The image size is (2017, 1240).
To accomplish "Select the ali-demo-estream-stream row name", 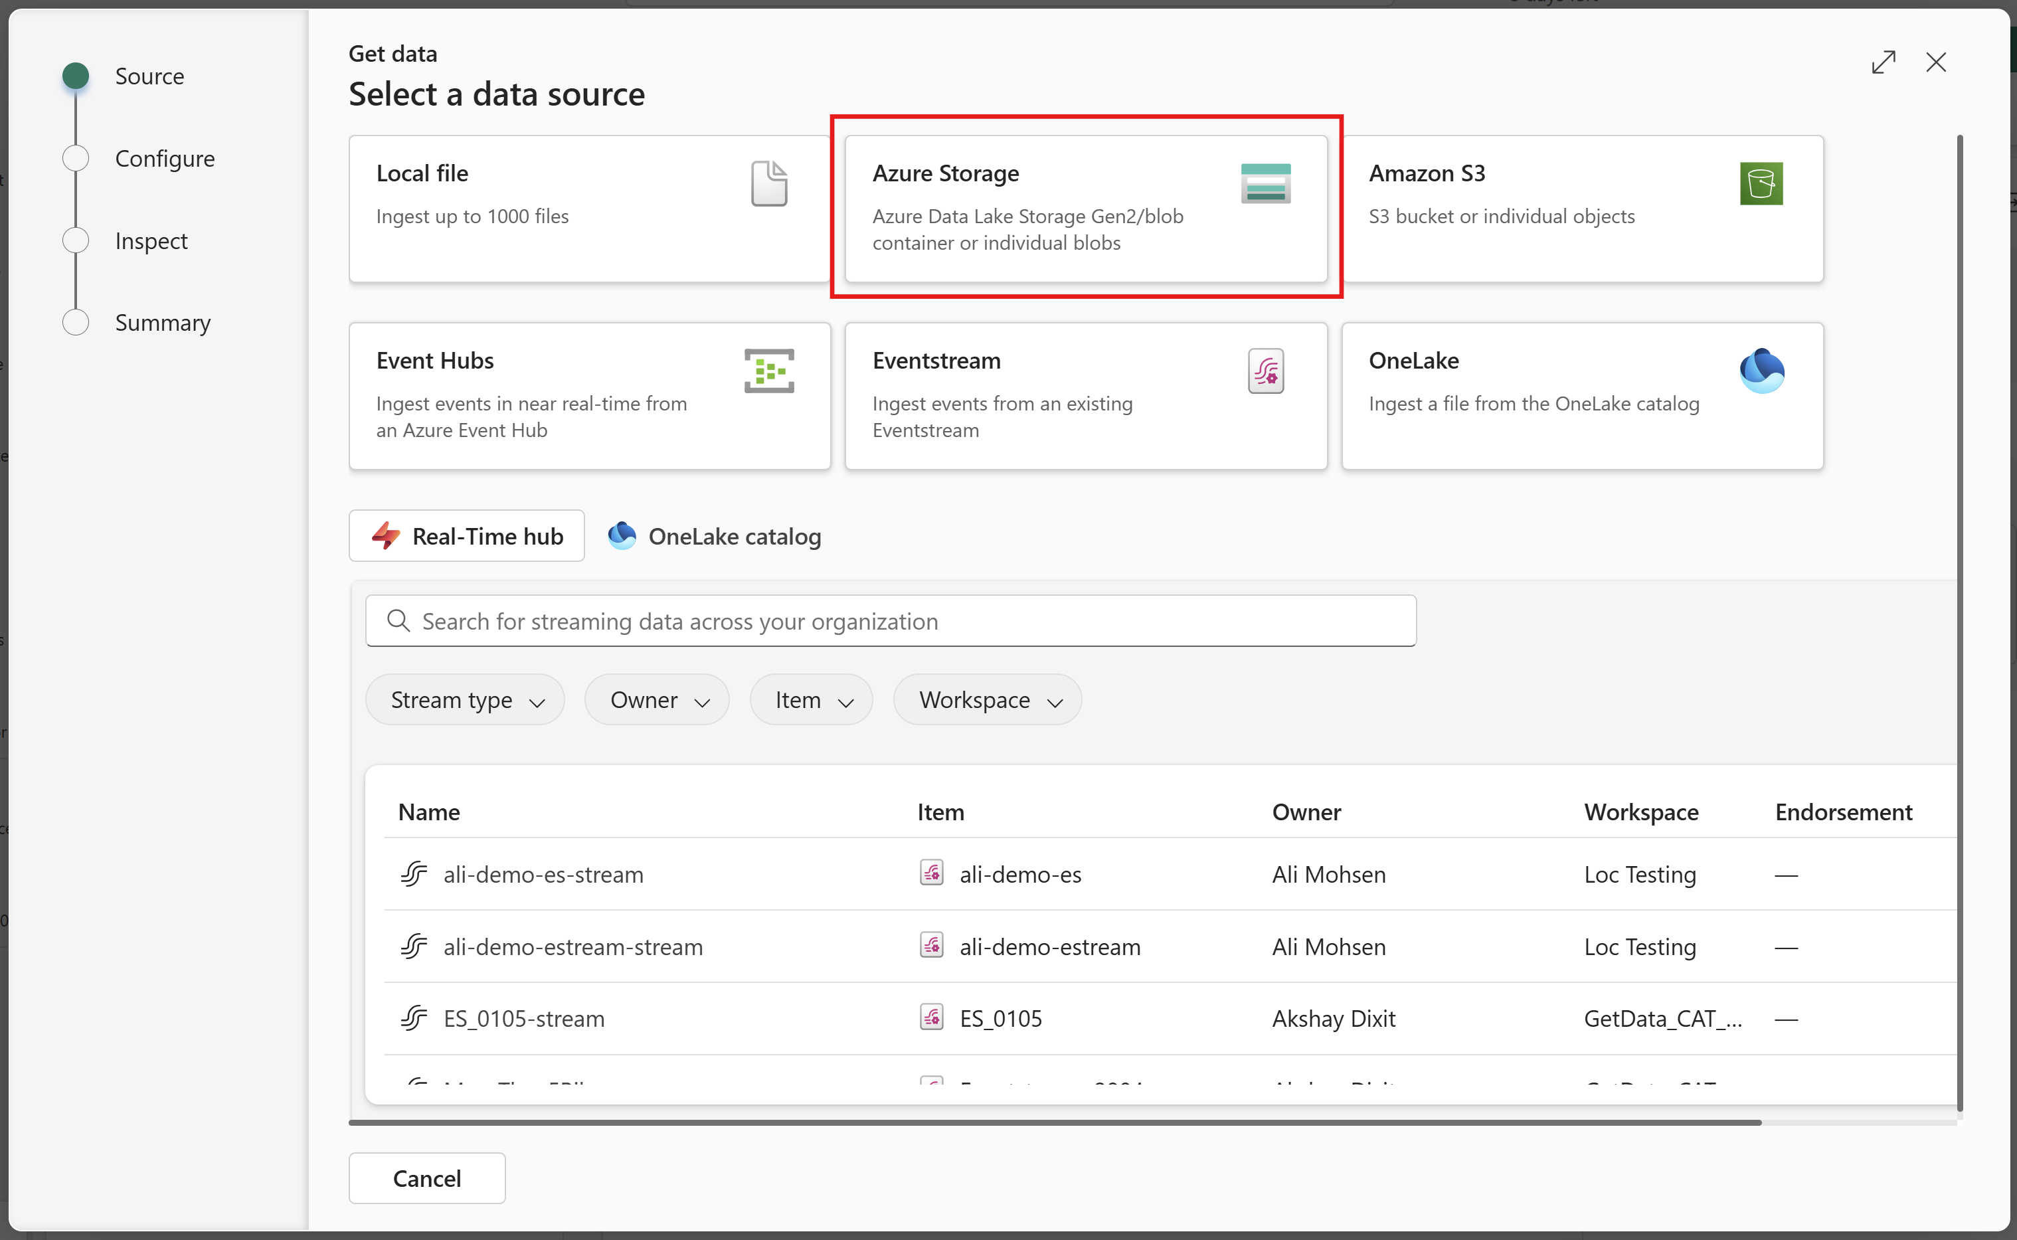I will (573, 946).
